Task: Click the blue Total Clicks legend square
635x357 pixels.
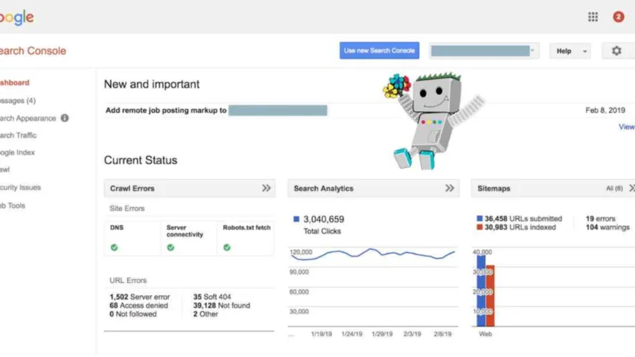Action: click(x=296, y=219)
